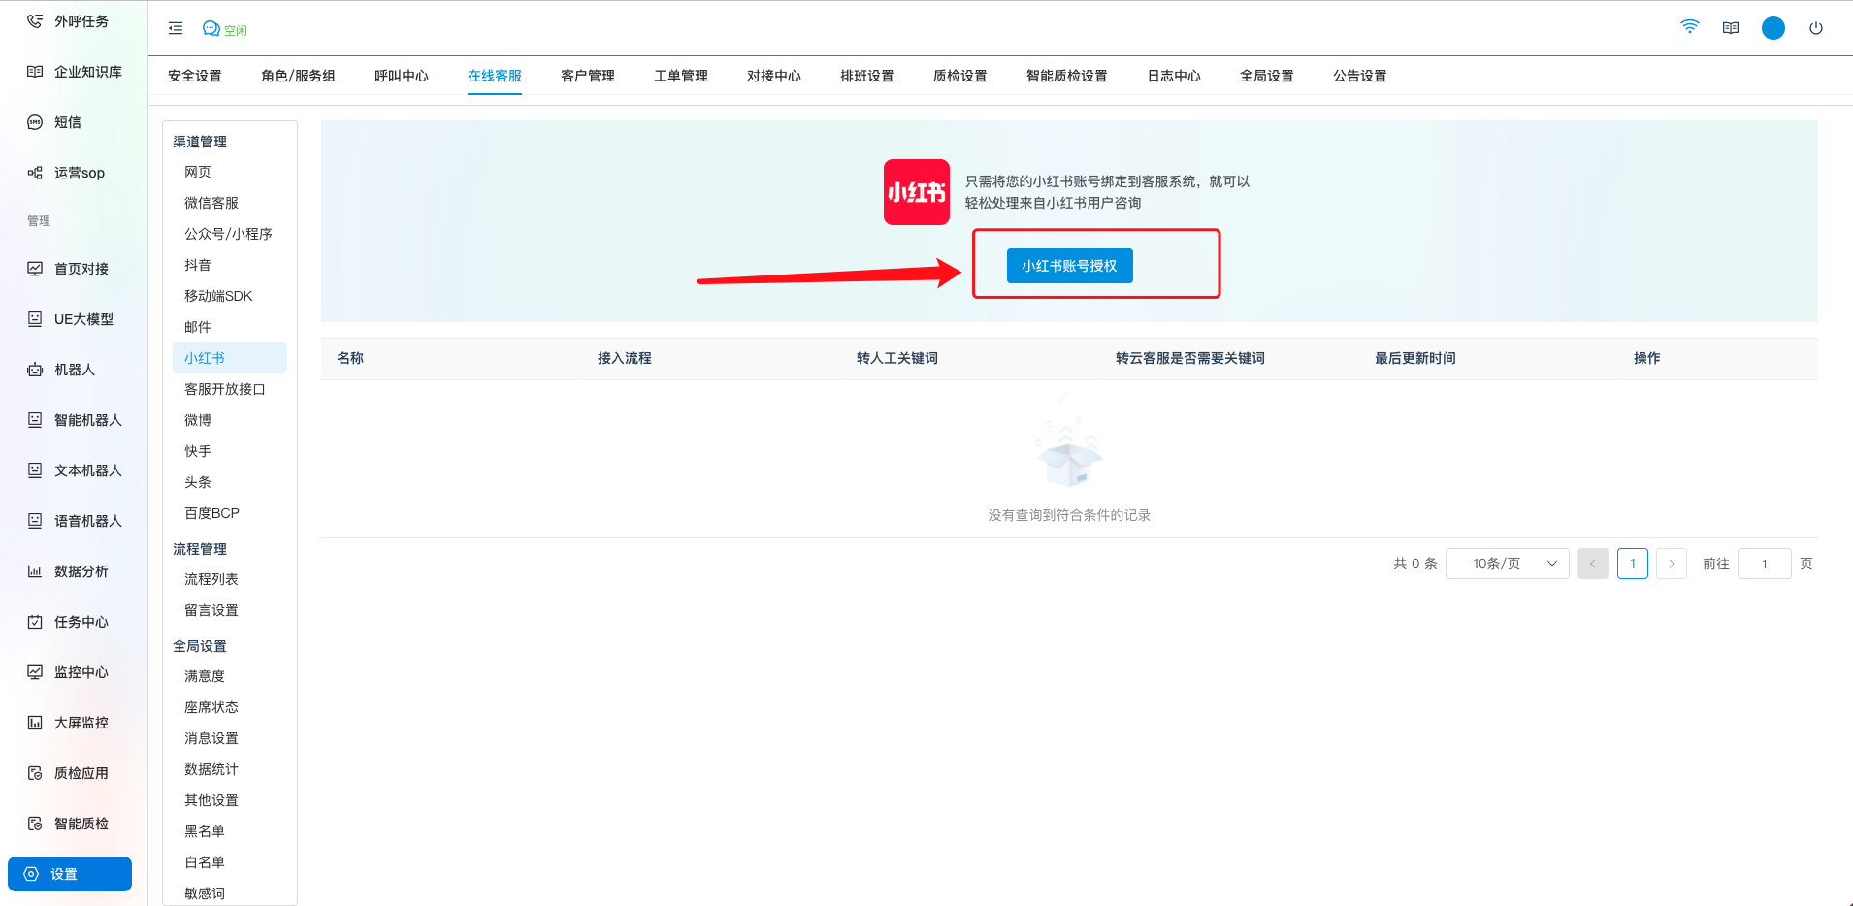The height and width of the screenshot is (906, 1853).
Task: Click the 文本机器人 icon
Action: [x=35, y=470]
